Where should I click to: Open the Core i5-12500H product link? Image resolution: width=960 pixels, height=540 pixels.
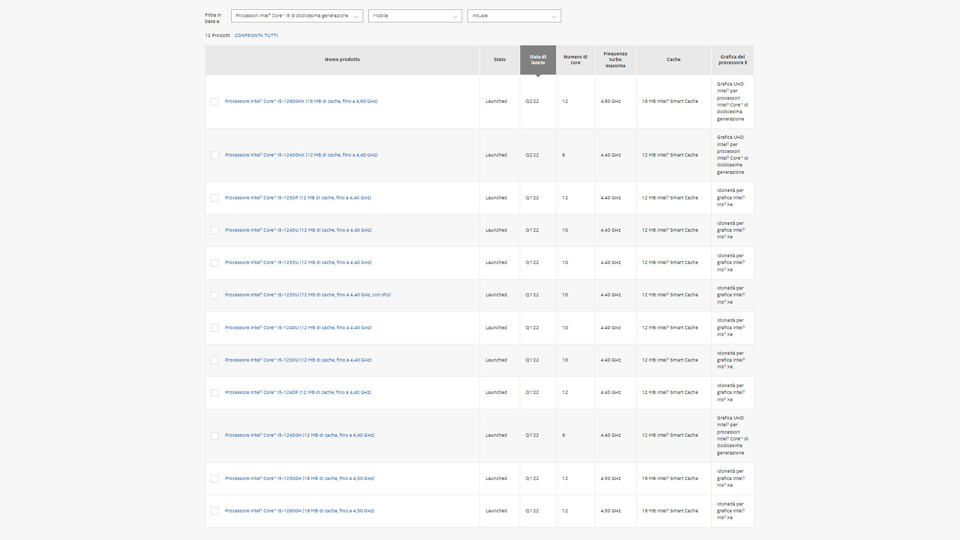[x=299, y=478]
